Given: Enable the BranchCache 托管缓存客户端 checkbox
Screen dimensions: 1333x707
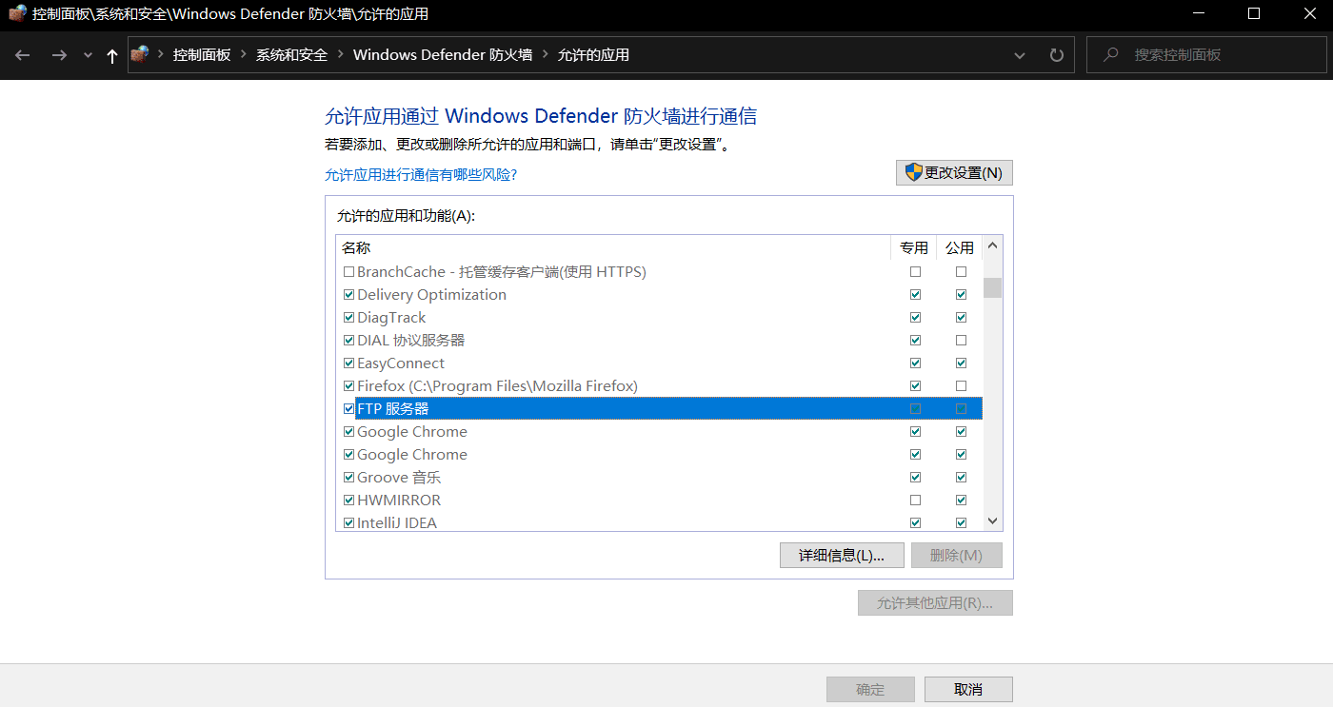Looking at the screenshot, I should coord(348,271).
